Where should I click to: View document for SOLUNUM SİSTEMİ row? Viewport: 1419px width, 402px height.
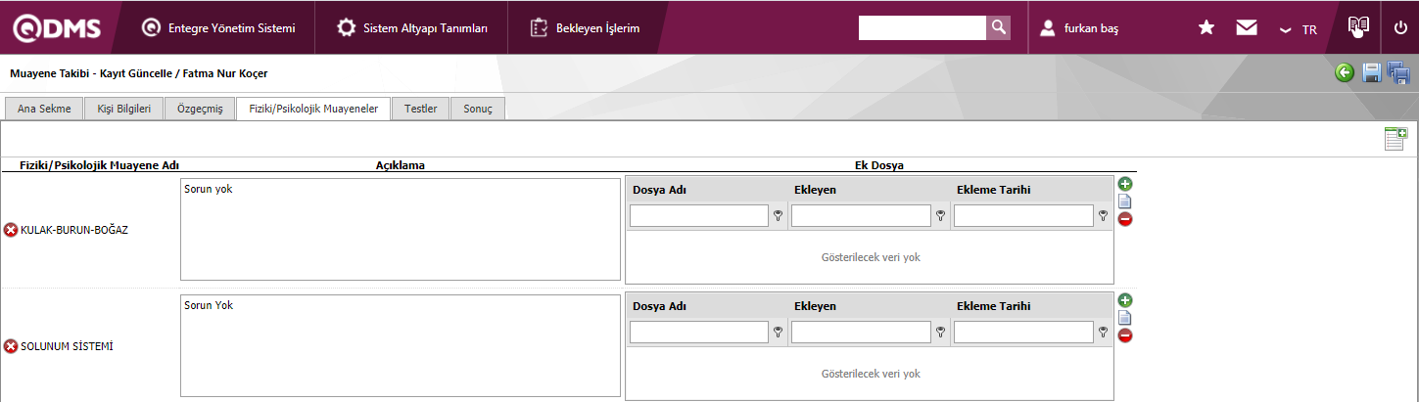pos(1125,318)
